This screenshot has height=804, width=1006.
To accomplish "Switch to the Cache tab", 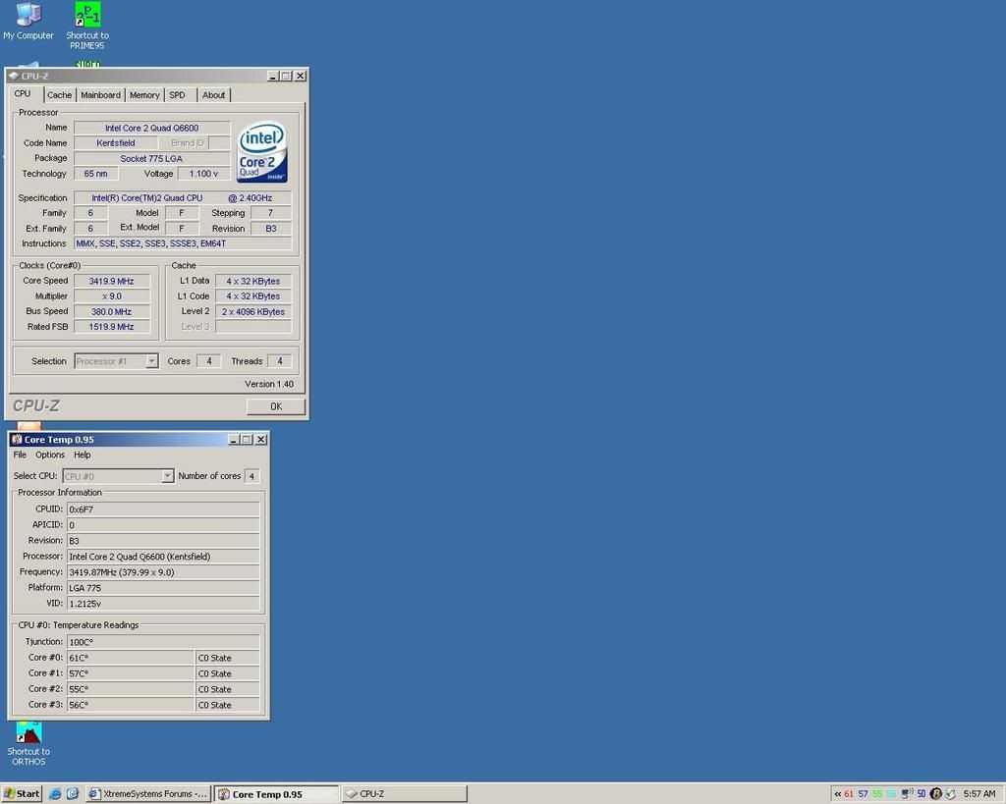I will point(60,95).
